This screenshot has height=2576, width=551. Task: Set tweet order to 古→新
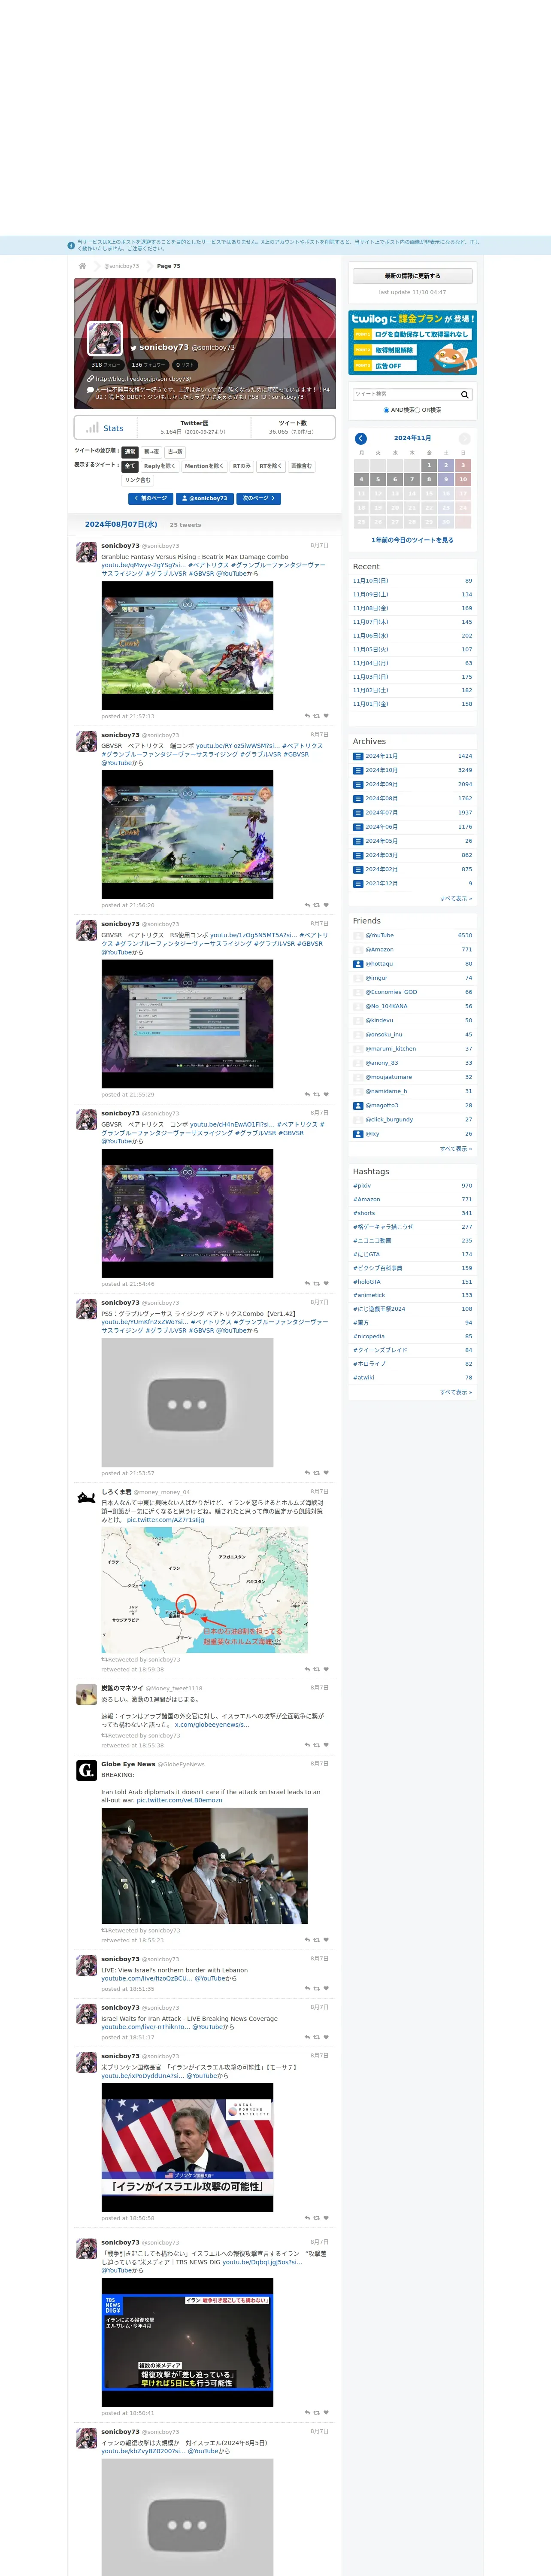[x=175, y=452]
